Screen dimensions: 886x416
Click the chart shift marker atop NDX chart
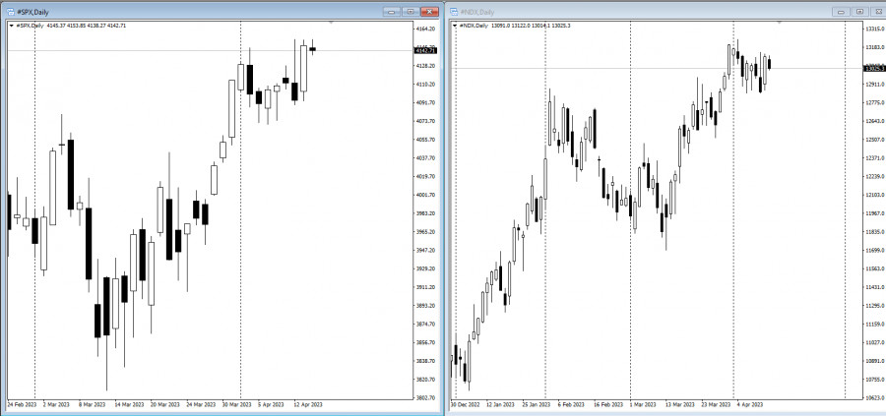tap(780, 23)
